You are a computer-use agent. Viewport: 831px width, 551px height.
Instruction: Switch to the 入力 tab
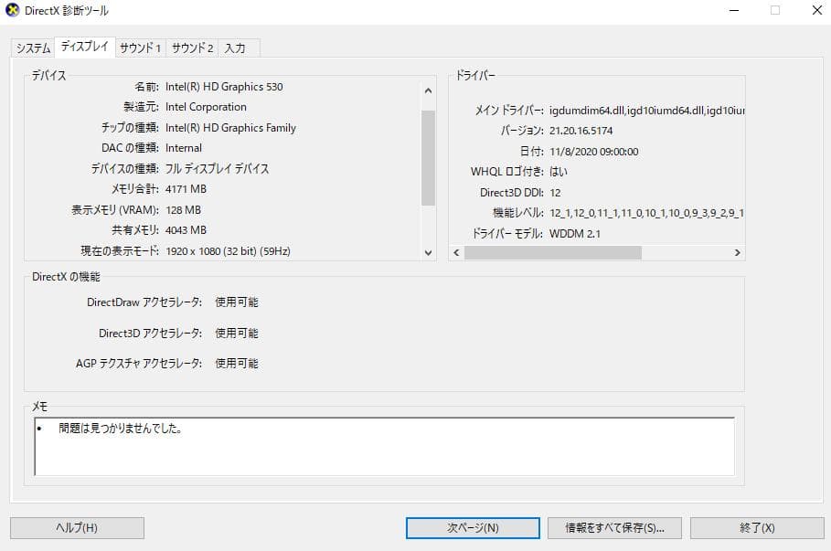coord(238,48)
